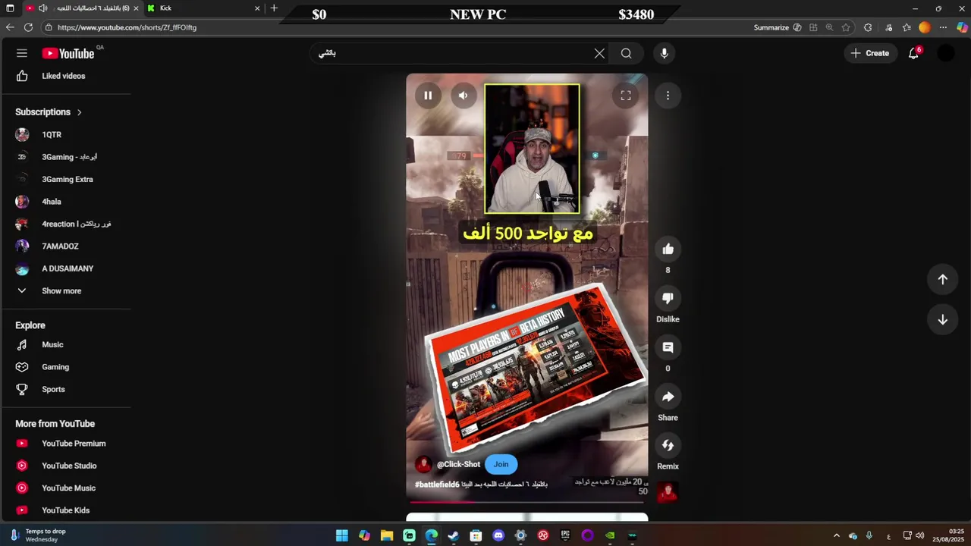Viewport: 971px width, 546px height.
Task: Open the Favorites list icon
Action: (907, 27)
